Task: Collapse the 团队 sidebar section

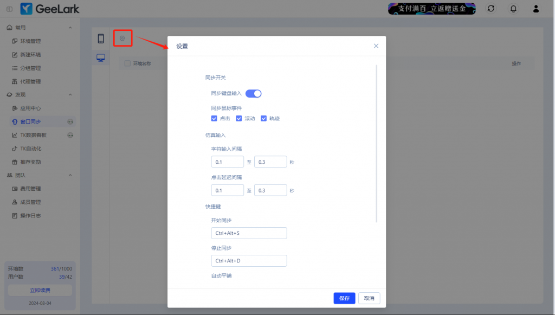Action: coord(70,176)
